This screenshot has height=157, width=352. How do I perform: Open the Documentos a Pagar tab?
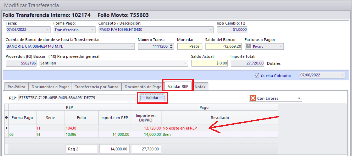(50, 87)
